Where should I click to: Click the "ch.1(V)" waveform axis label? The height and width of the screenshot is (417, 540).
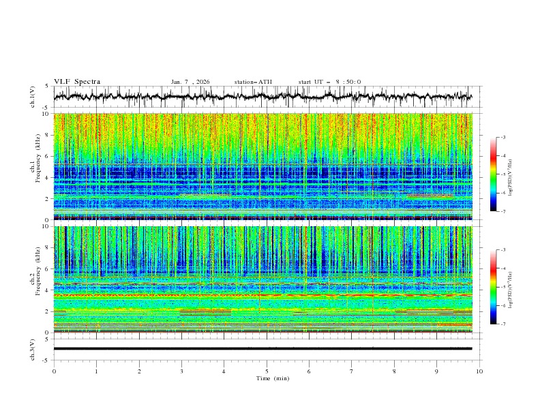pos(33,97)
